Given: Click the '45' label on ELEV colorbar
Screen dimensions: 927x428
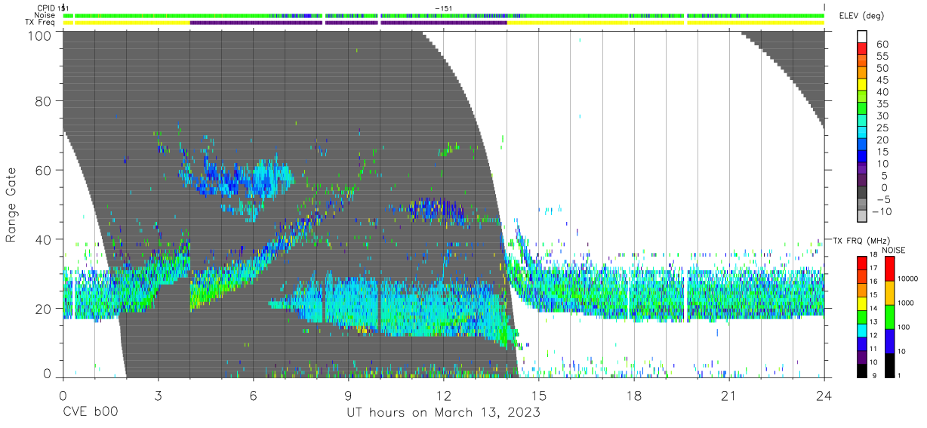Looking at the screenshot, I should (x=882, y=81).
